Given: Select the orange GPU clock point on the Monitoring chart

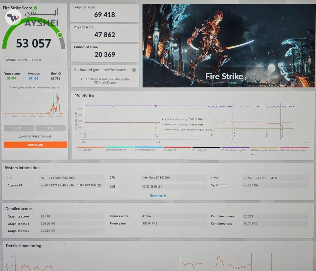Looking at the screenshot, I should pyautogui.click(x=156, y=123).
